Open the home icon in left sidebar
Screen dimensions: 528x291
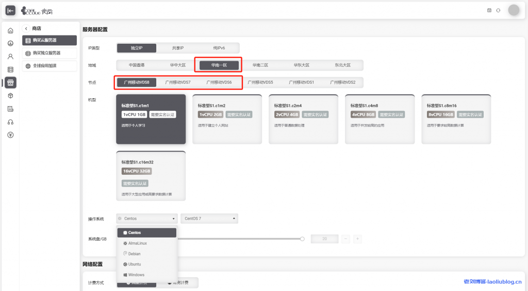click(x=10, y=31)
